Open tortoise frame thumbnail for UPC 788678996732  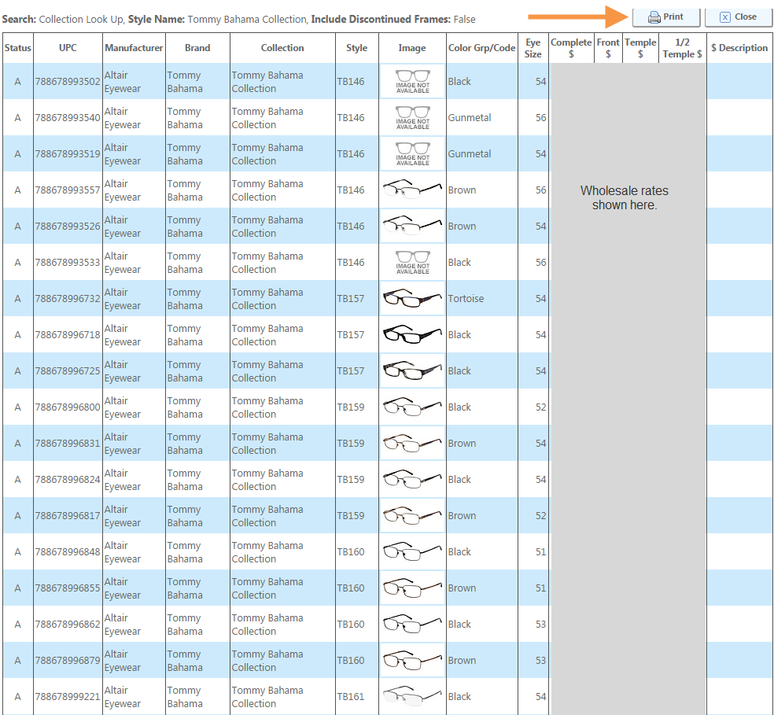412,298
